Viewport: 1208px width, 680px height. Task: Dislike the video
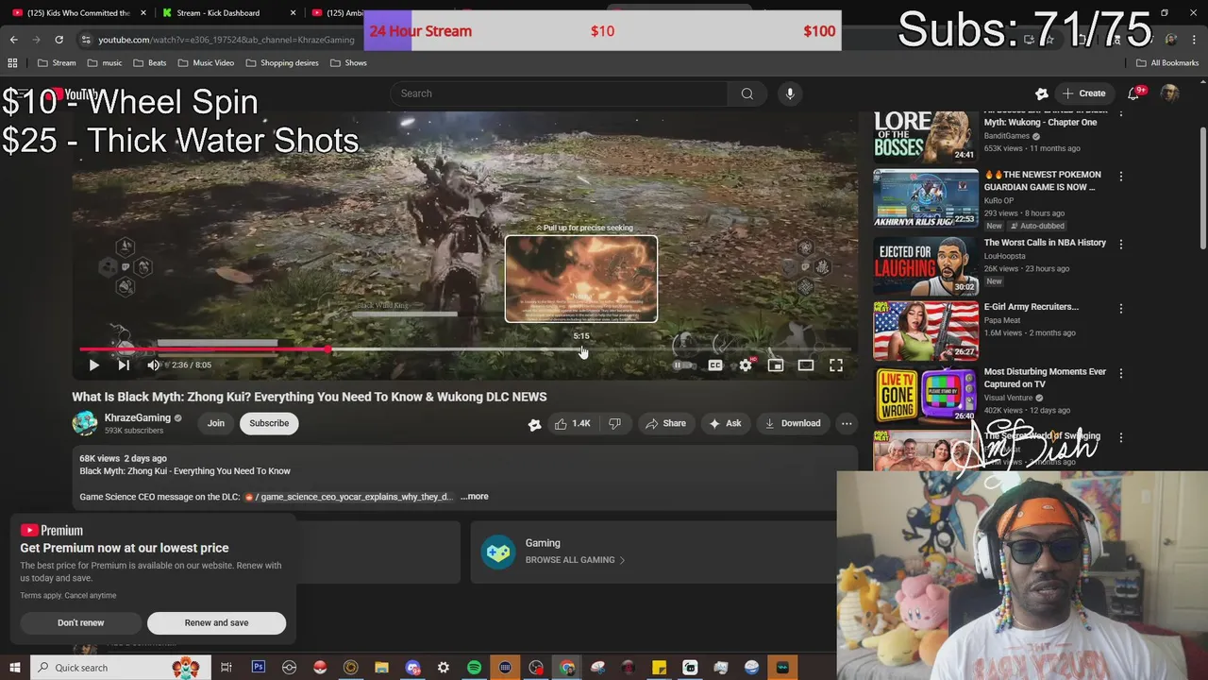pyautogui.click(x=614, y=423)
